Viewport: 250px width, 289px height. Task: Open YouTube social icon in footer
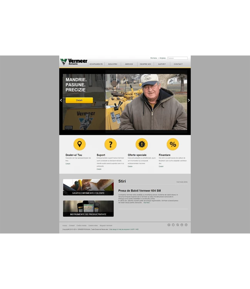click(x=182, y=225)
